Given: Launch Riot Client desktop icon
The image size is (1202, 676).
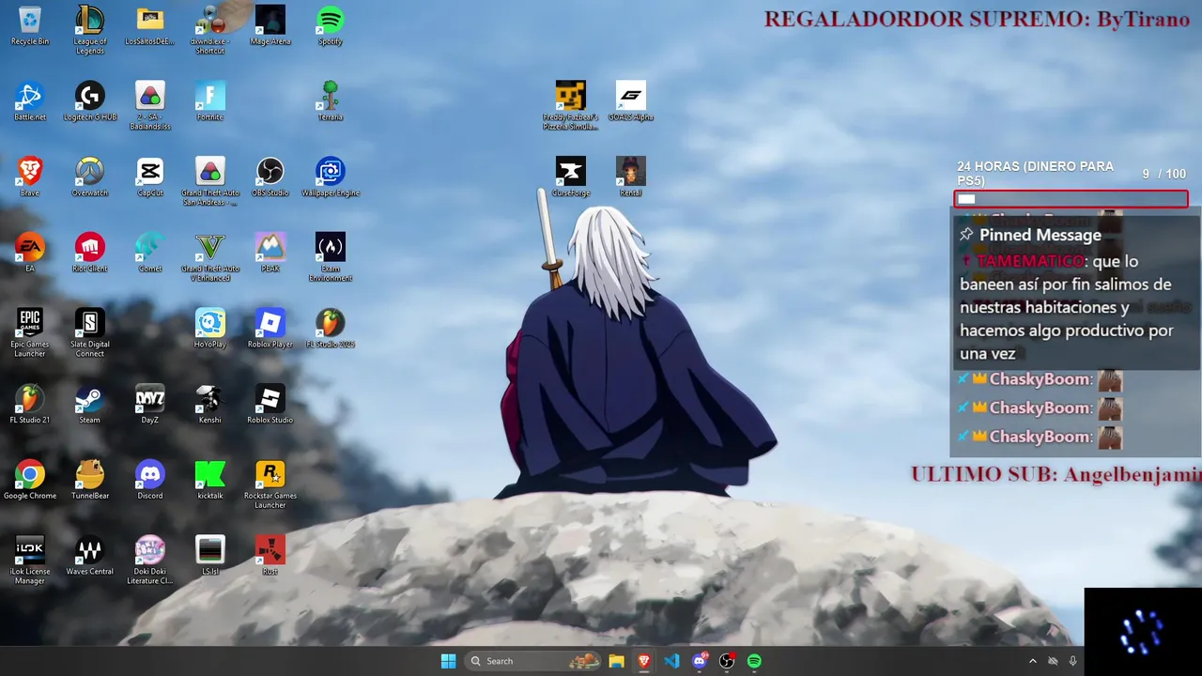Looking at the screenshot, I should pos(90,253).
